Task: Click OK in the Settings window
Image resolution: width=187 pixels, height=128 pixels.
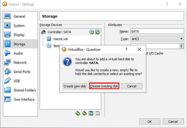Action: coord(150,122)
